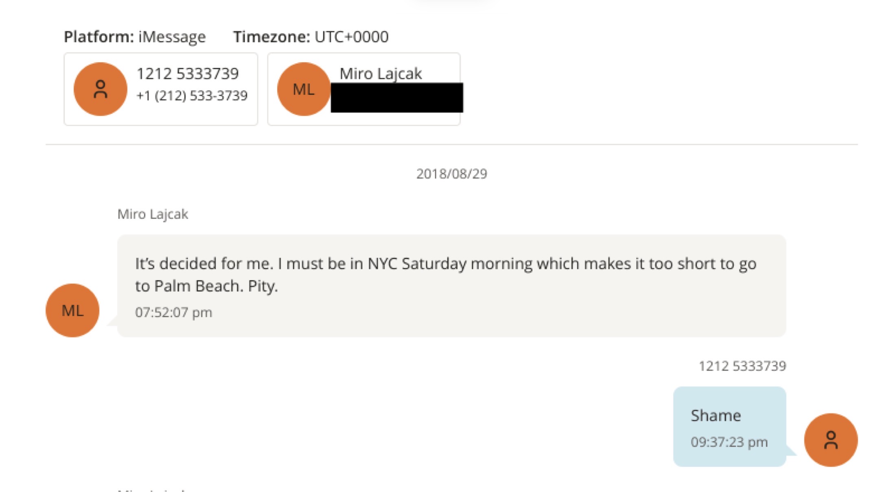Select the +1 (212) 533-3739 phone number
Screen dimensions: 891x492
(x=192, y=96)
